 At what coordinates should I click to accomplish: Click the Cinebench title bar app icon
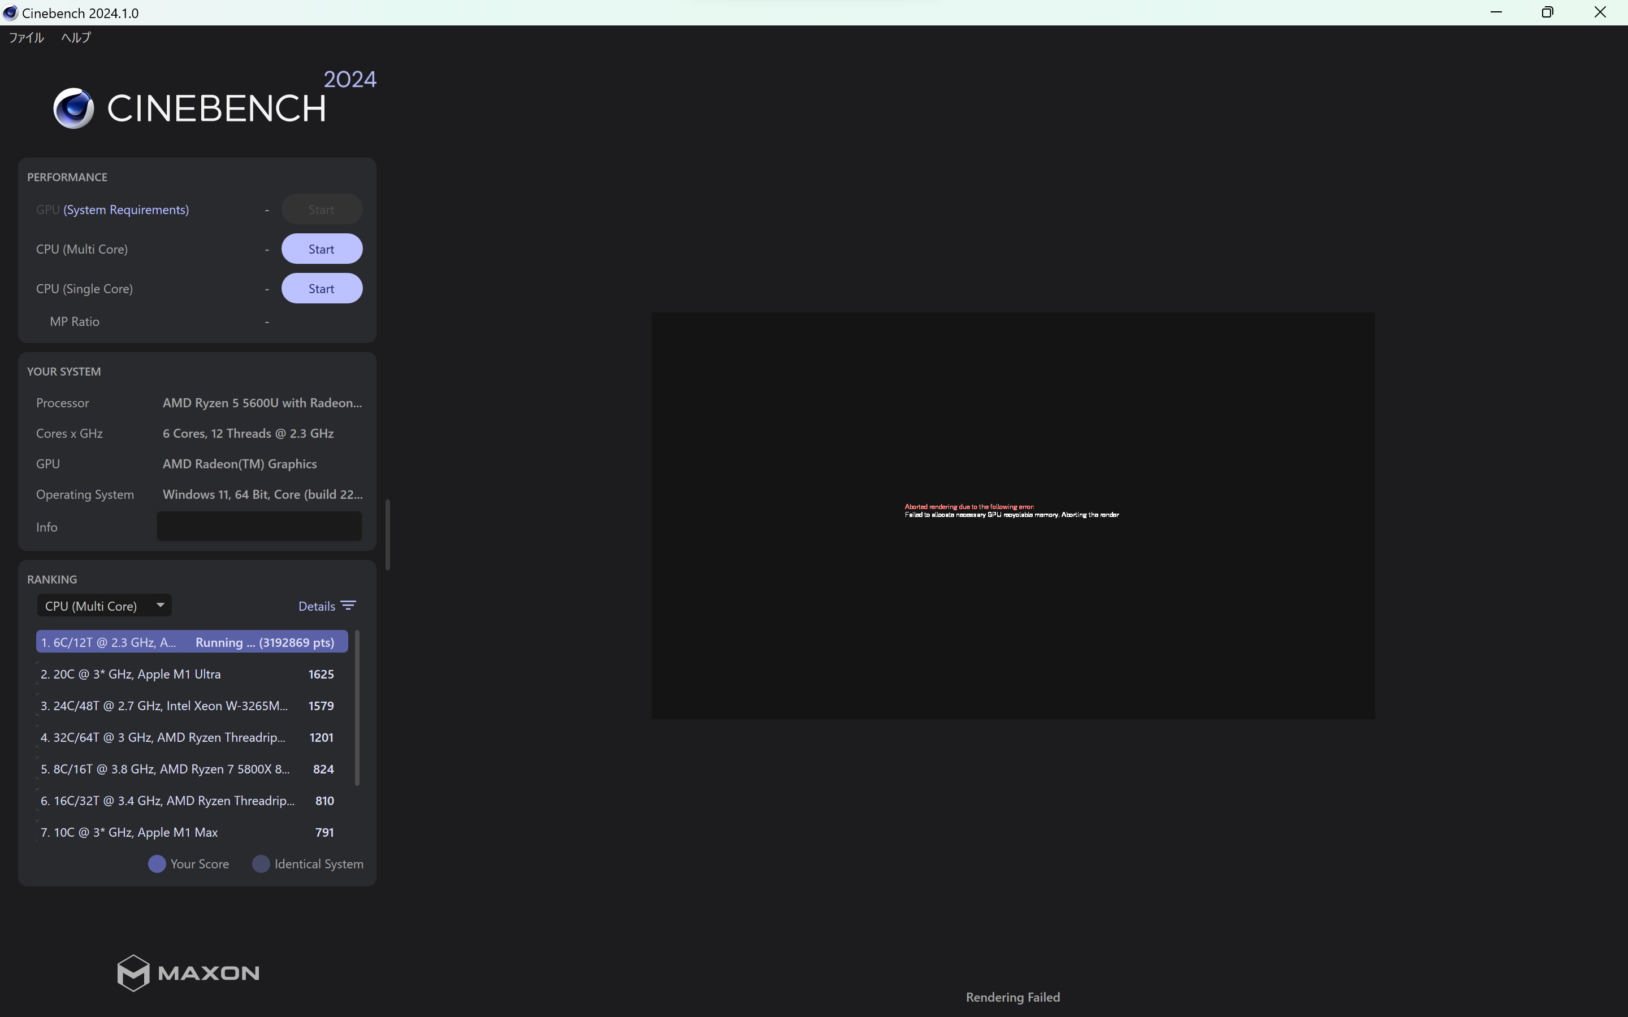pos(10,13)
